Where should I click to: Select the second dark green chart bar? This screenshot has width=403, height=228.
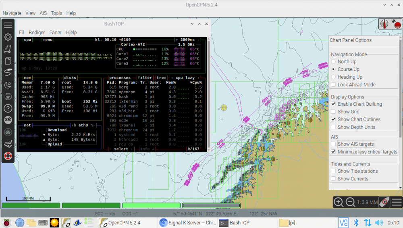pos(91,205)
